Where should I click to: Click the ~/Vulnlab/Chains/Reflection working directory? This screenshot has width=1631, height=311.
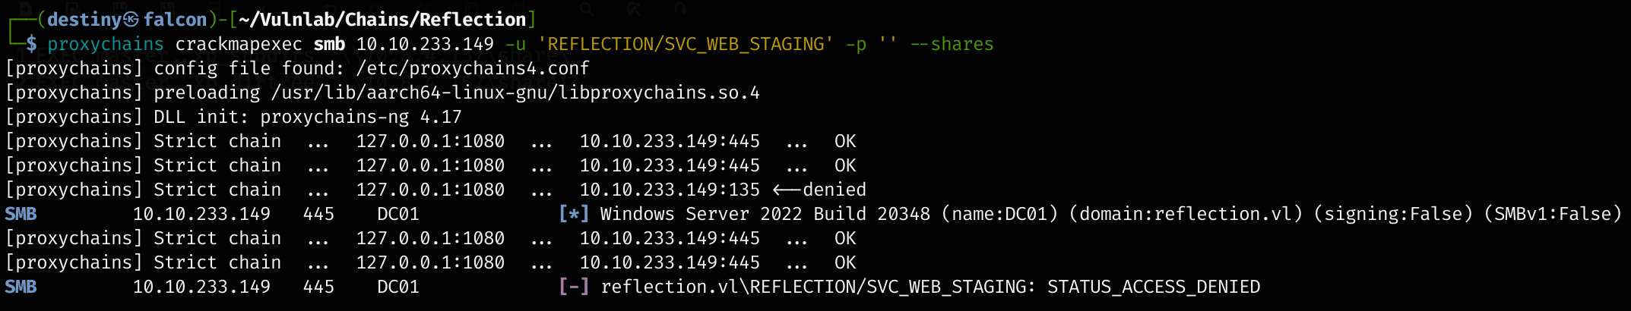point(382,20)
